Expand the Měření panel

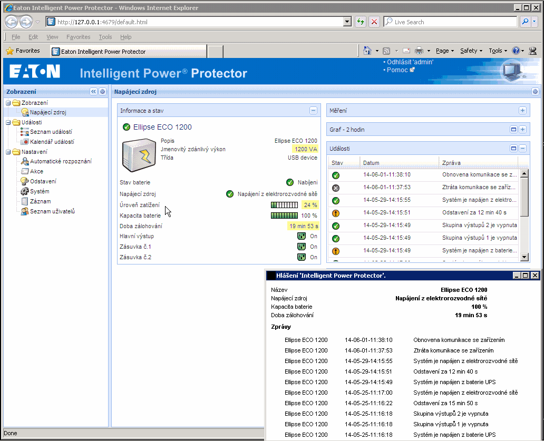coord(522,111)
